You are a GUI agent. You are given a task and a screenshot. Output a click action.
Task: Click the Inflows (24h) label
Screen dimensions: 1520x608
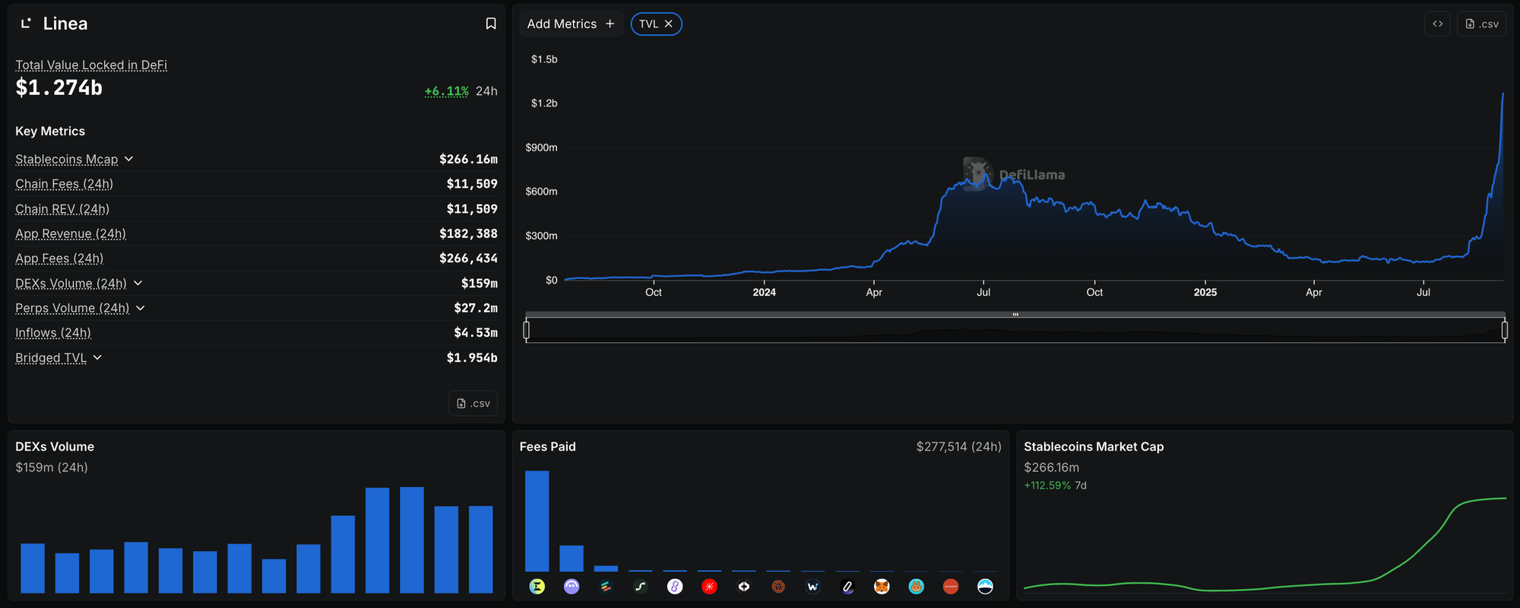pyautogui.click(x=53, y=333)
